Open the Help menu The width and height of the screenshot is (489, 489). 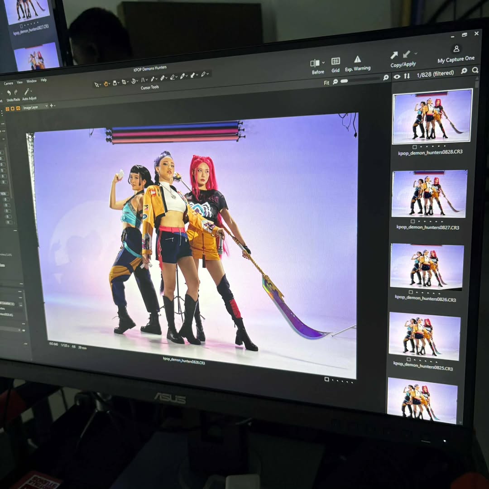[x=43, y=80]
